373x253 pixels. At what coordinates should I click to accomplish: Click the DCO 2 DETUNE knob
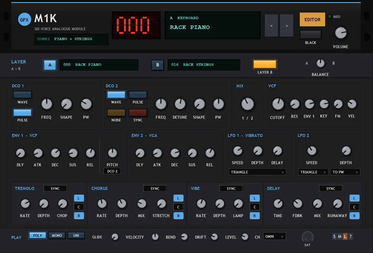tap(180, 104)
